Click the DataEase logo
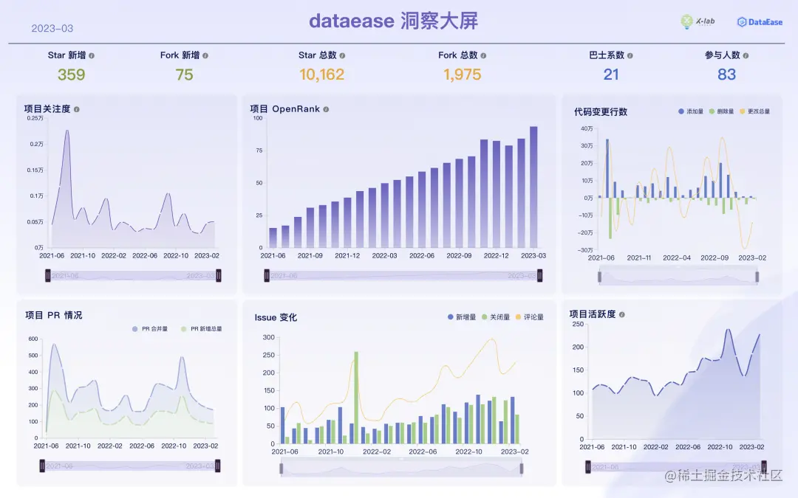The width and height of the screenshot is (798, 498). (760, 22)
